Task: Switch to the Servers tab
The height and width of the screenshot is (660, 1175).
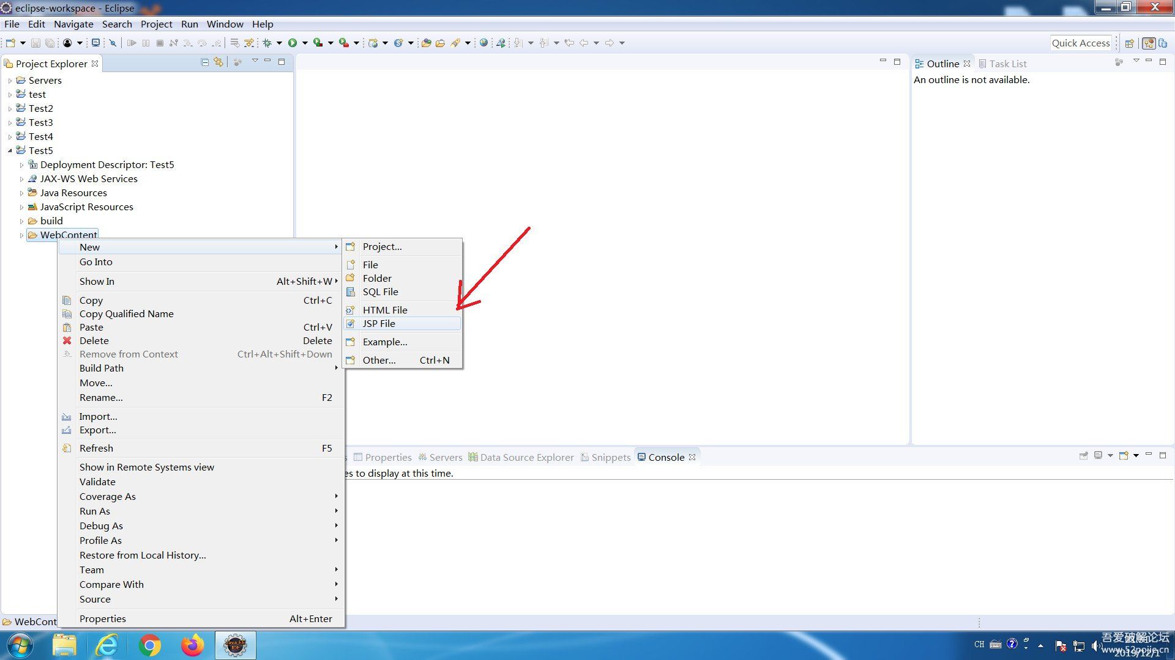Action: 440,457
